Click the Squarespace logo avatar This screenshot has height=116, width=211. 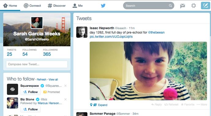tap(13, 89)
